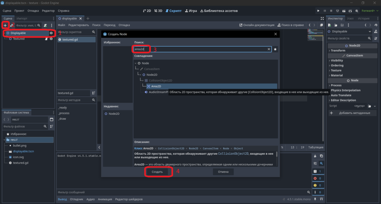Open the Отладка menu in top bar
381x204 pixels.
33,11
